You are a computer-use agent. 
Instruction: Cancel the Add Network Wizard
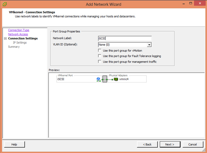coord(193,144)
